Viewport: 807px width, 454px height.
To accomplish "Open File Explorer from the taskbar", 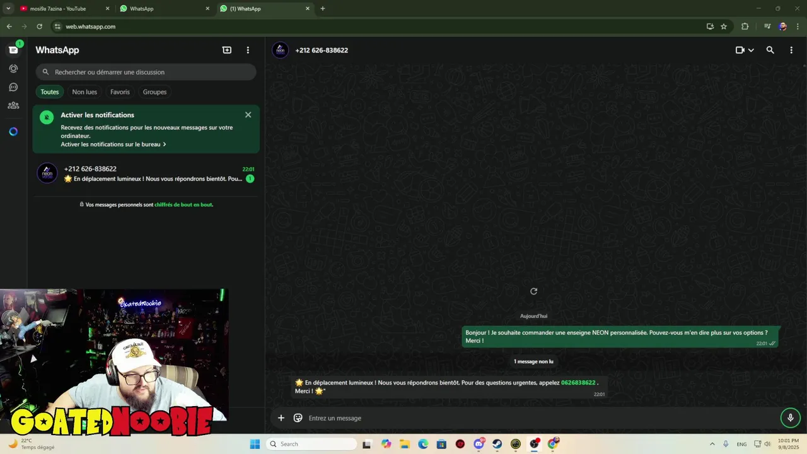I will [x=404, y=444].
